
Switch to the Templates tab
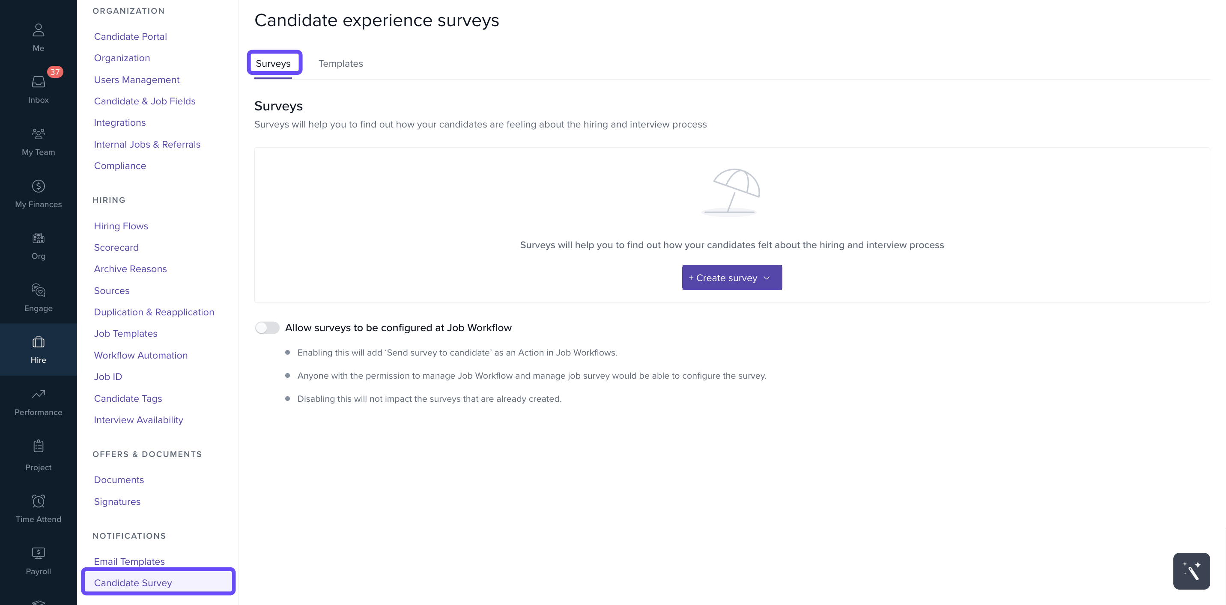tap(340, 64)
